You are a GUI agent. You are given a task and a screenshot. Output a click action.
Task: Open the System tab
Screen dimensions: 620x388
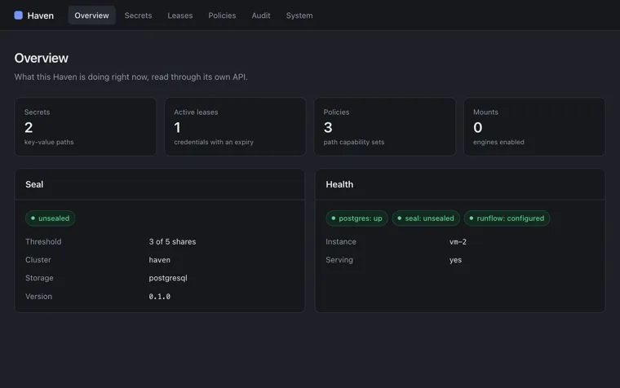pos(299,15)
